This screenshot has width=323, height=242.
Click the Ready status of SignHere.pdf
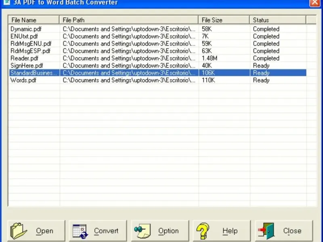click(261, 66)
